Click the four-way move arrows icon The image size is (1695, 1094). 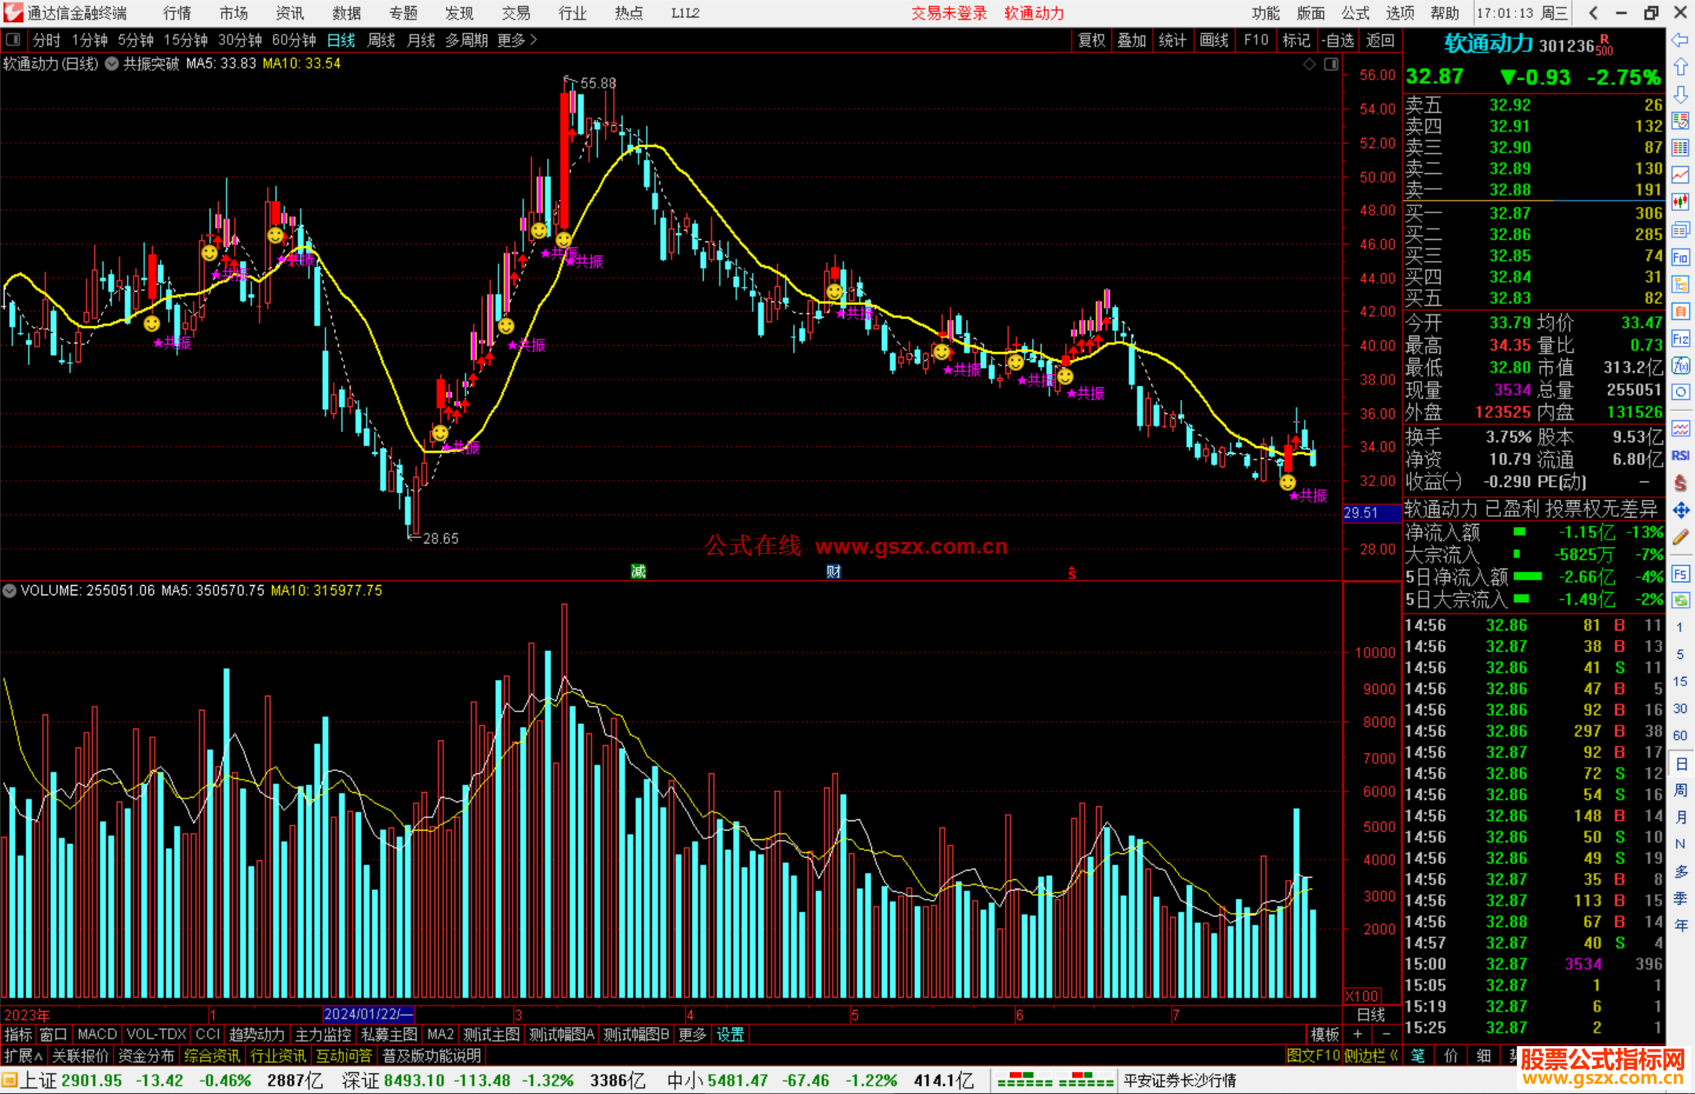1680,511
